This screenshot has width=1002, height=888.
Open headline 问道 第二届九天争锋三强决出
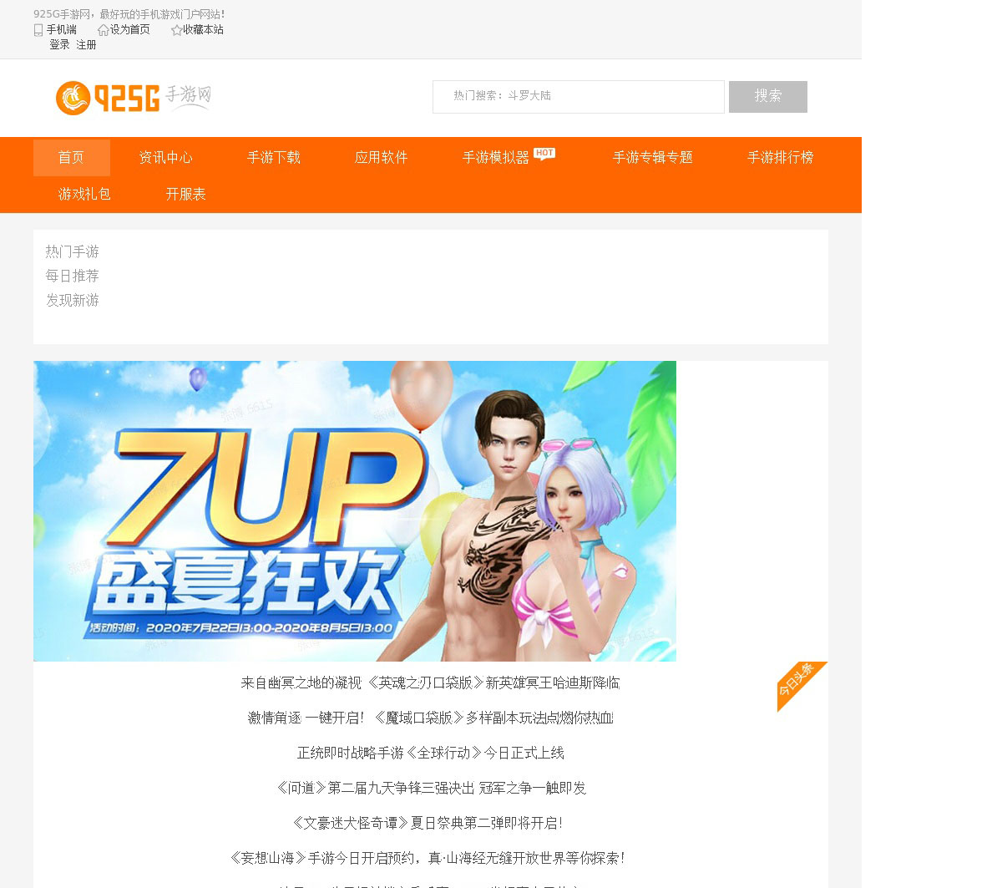pyautogui.click(x=430, y=789)
